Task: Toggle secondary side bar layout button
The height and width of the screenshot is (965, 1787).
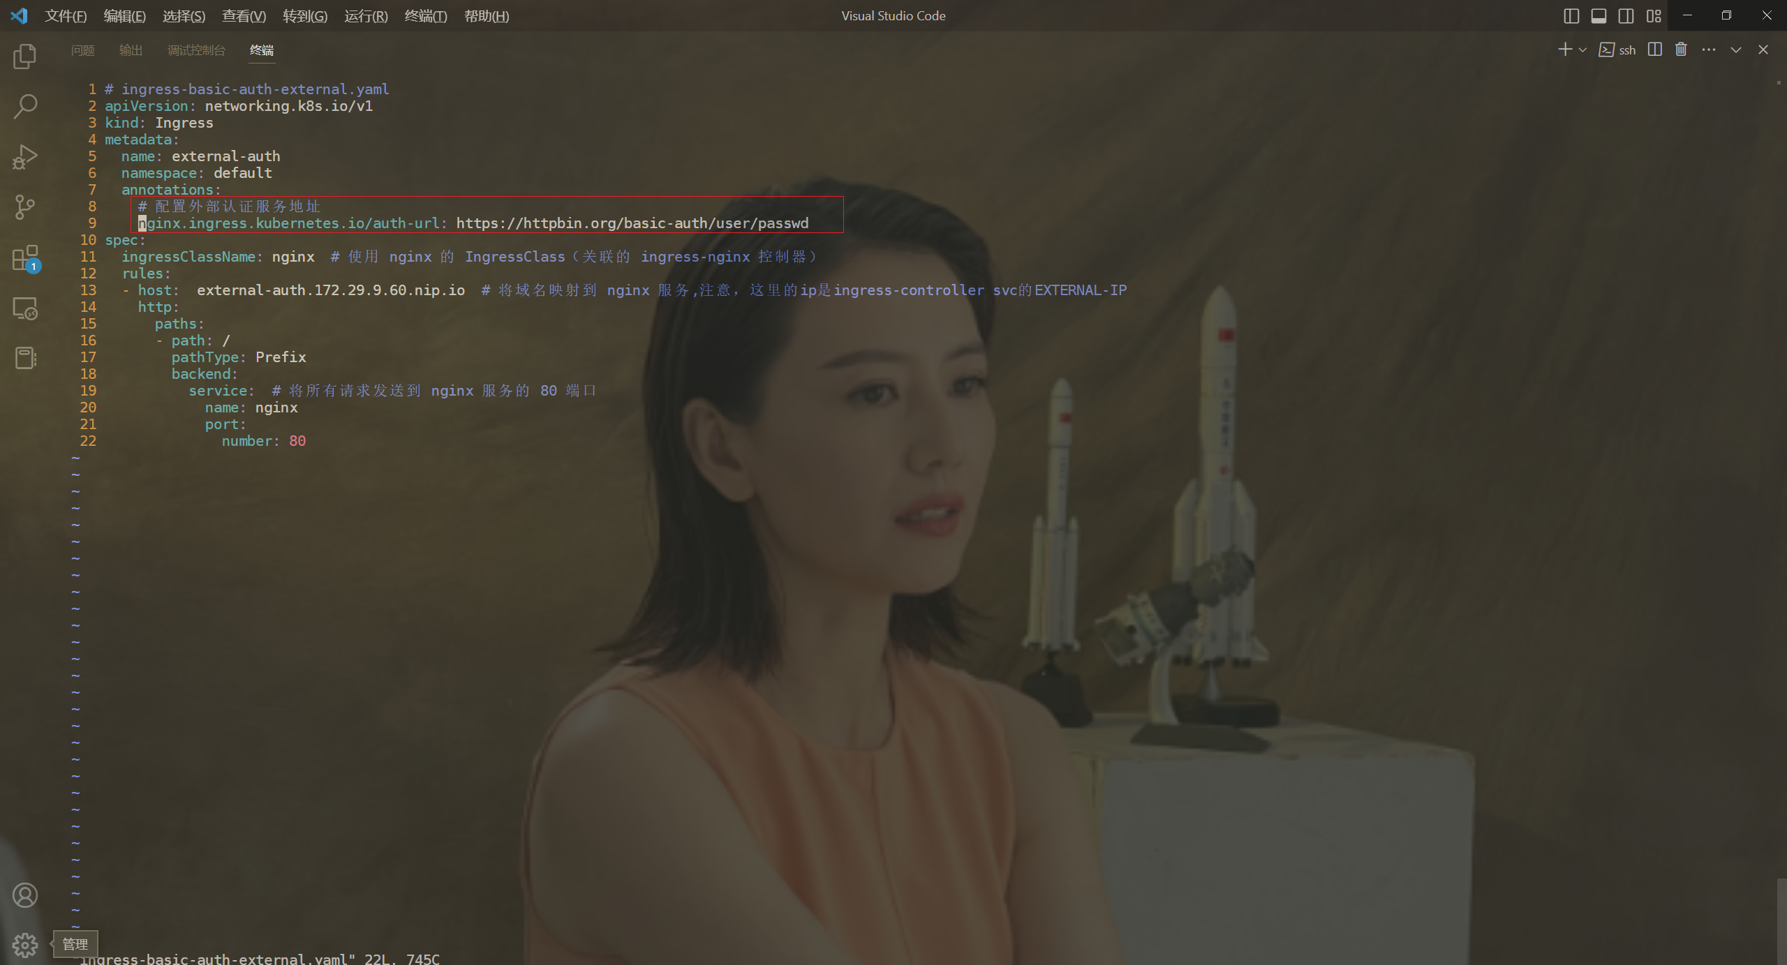Action: pyautogui.click(x=1626, y=16)
